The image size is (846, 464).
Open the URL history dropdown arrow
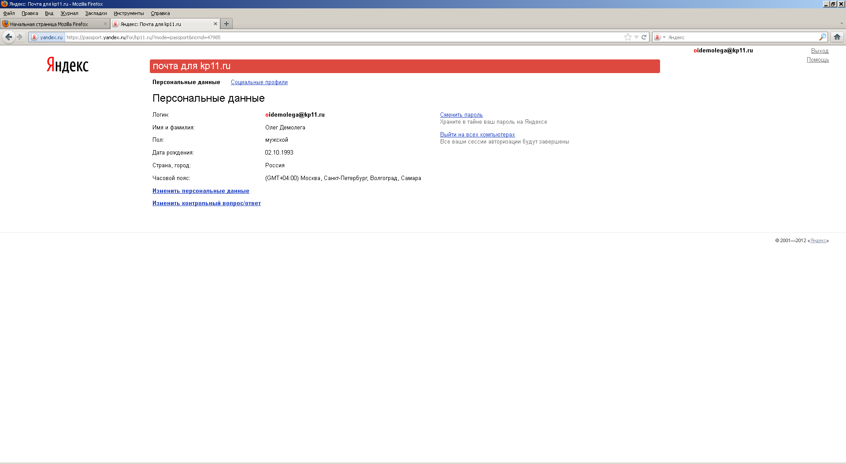[x=636, y=37]
